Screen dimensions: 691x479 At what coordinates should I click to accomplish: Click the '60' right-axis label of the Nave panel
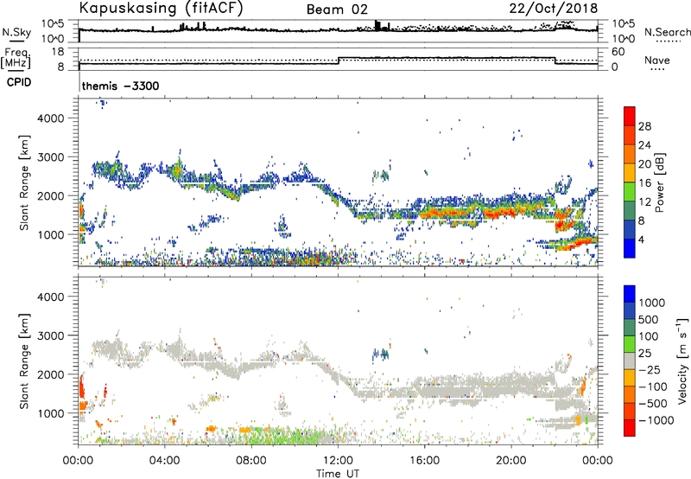tap(618, 52)
